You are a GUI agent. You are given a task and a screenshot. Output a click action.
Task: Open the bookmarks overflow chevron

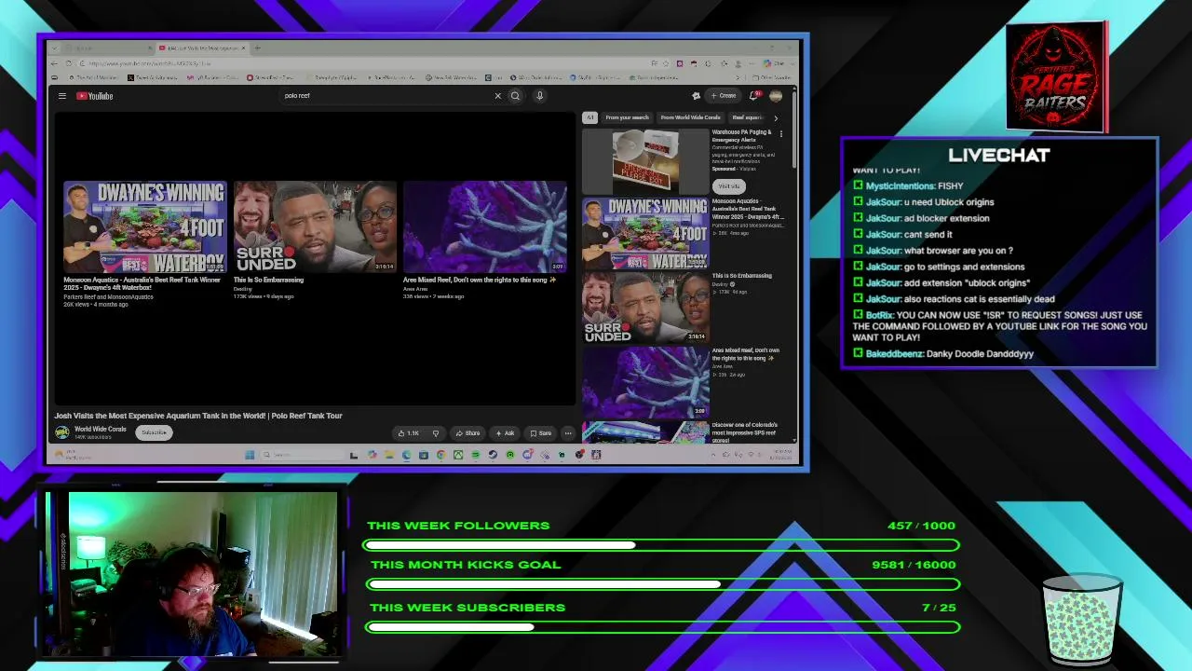739,77
